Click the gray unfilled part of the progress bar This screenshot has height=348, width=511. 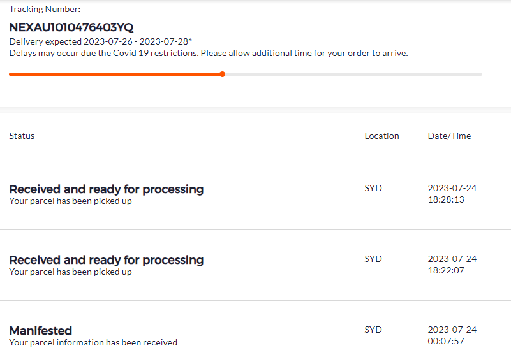pyautogui.click(x=352, y=74)
